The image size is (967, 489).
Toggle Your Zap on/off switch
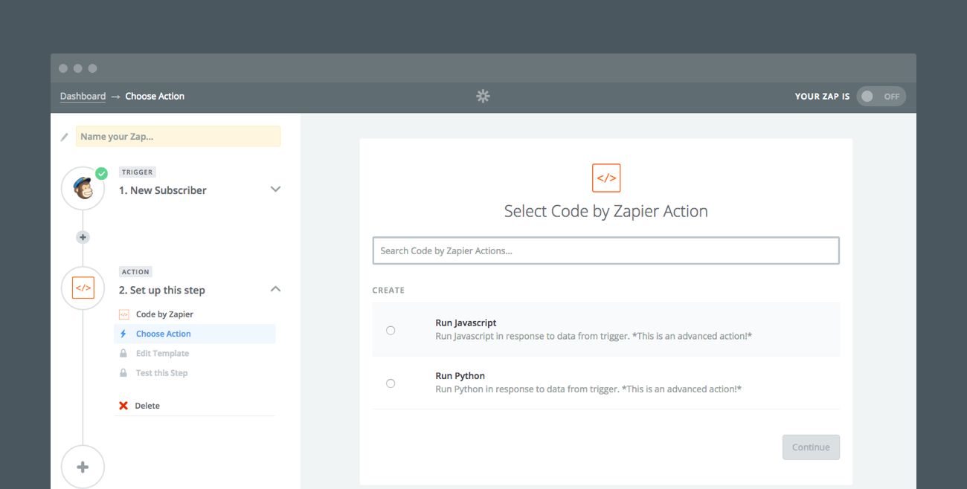tap(881, 96)
